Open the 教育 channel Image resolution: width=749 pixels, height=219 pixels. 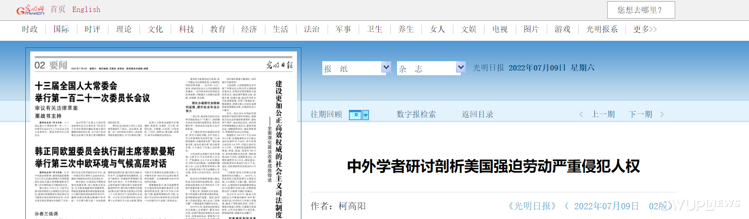pos(218,29)
